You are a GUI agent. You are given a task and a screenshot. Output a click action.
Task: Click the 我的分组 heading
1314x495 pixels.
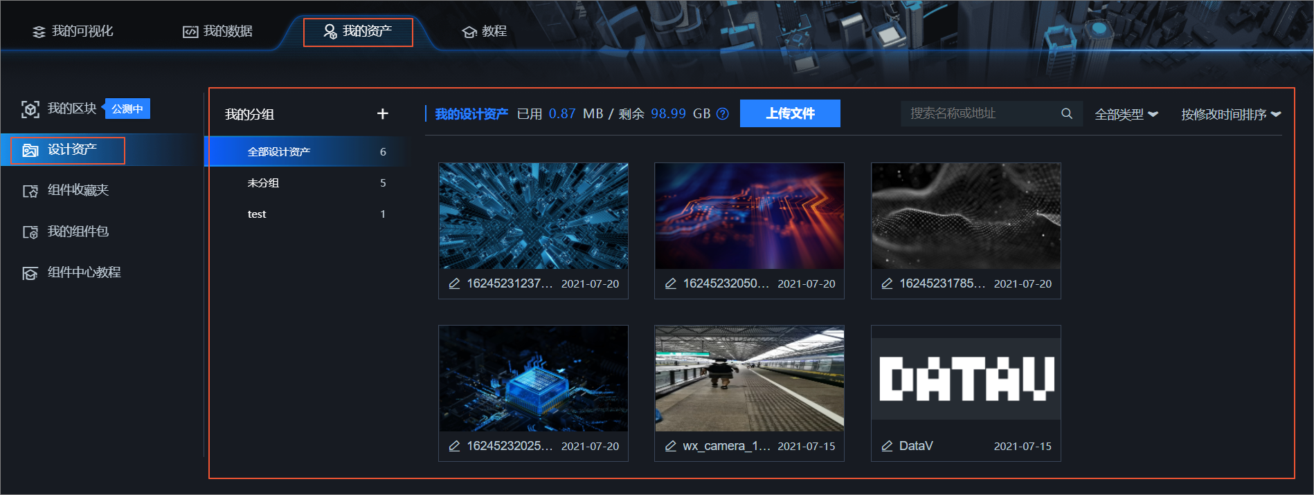(249, 114)
